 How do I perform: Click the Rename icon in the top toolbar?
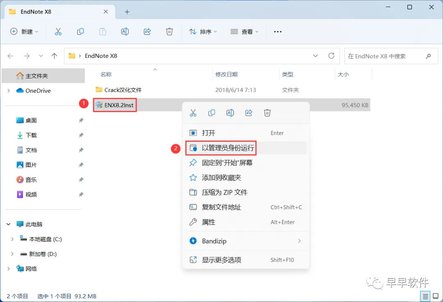click(x=125, y=32)
